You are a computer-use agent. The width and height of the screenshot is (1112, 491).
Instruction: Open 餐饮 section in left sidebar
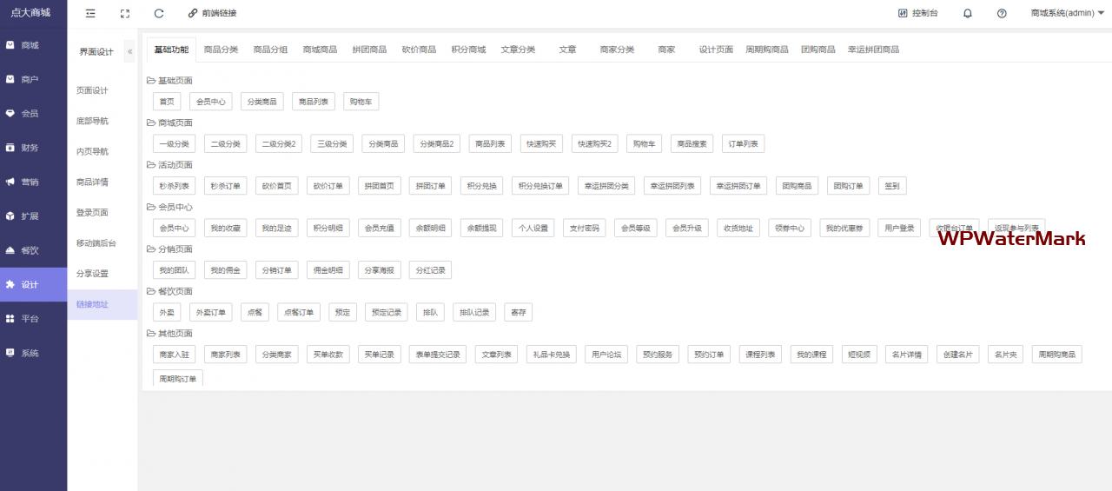click(x=30, y=250)
